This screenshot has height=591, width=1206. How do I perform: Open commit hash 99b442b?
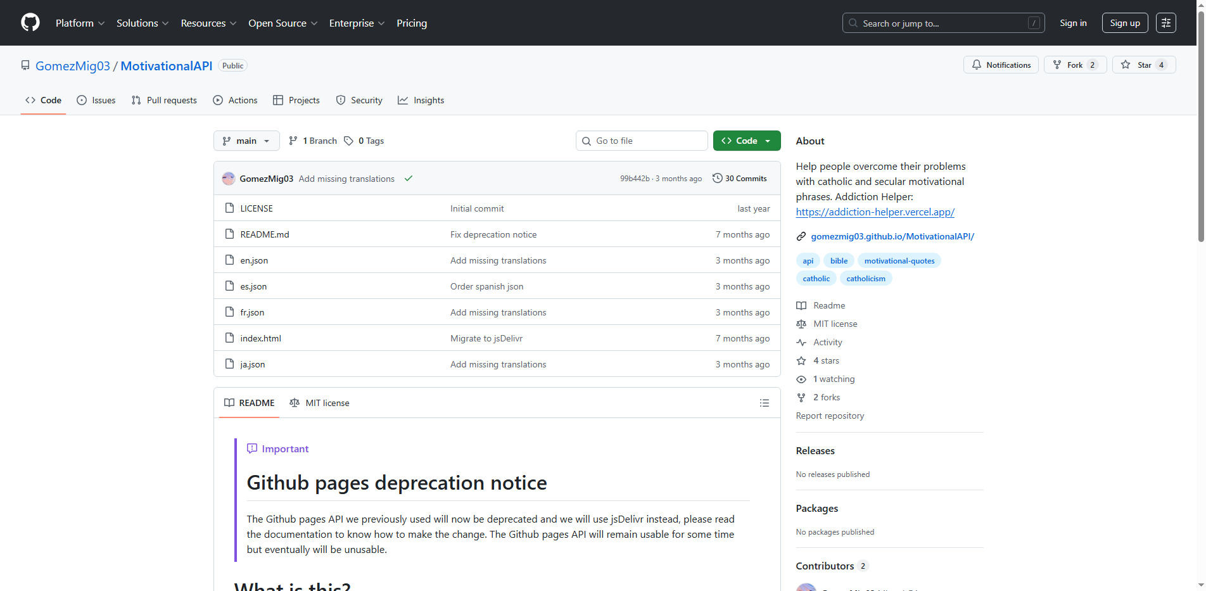point(635,179)
